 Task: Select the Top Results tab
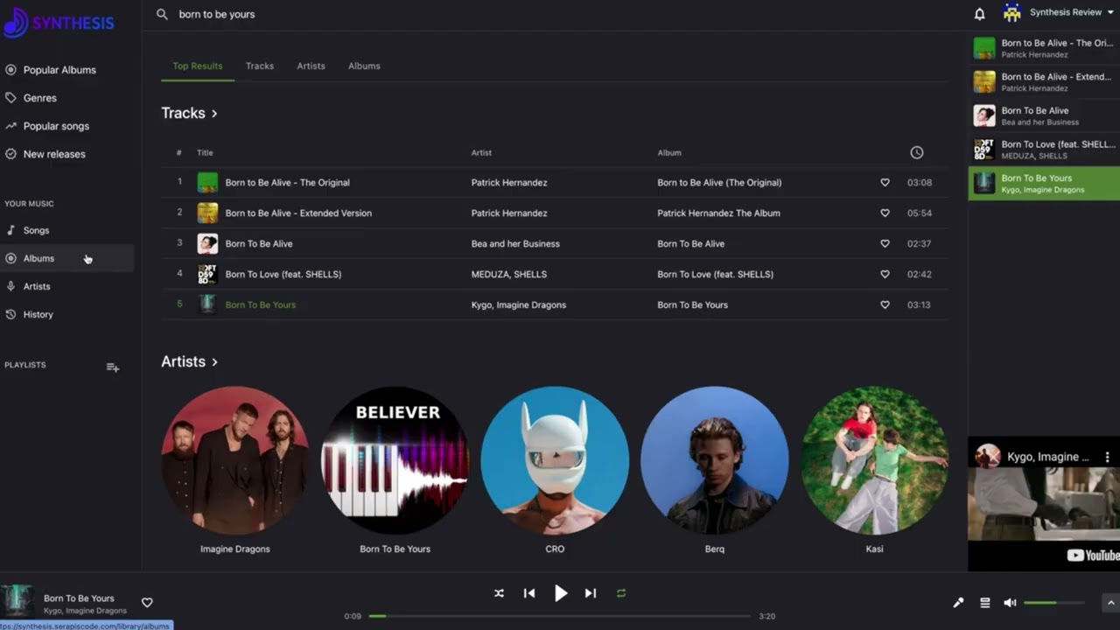tap(198, 66)
